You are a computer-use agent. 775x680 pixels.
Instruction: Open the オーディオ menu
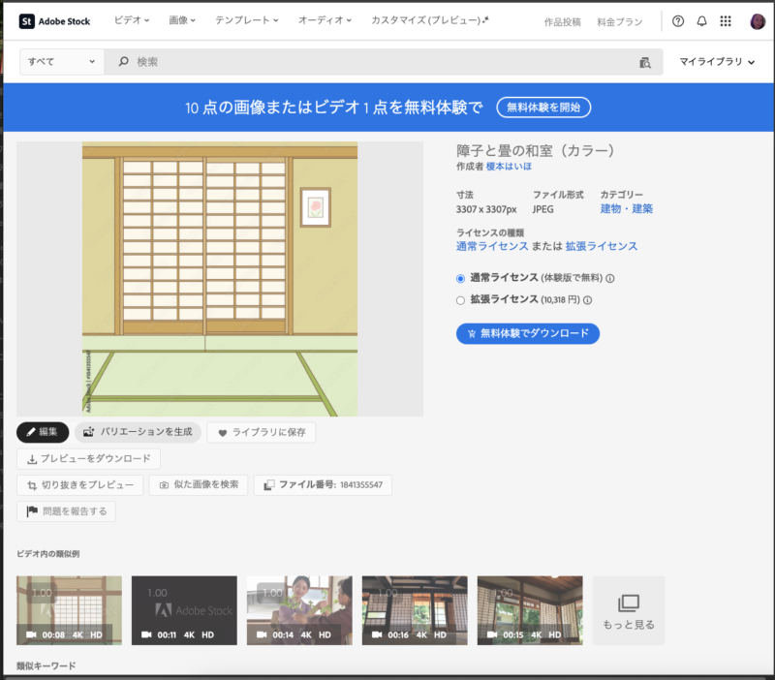(324, 20)
